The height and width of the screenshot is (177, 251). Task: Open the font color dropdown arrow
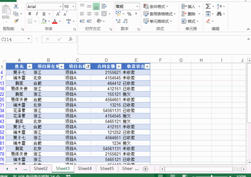pyautogui.click(x=60, y=21)
